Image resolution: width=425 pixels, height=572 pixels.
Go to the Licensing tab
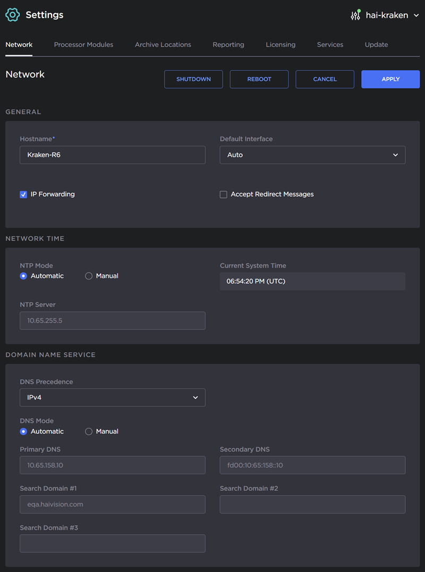tap(280, 45)
